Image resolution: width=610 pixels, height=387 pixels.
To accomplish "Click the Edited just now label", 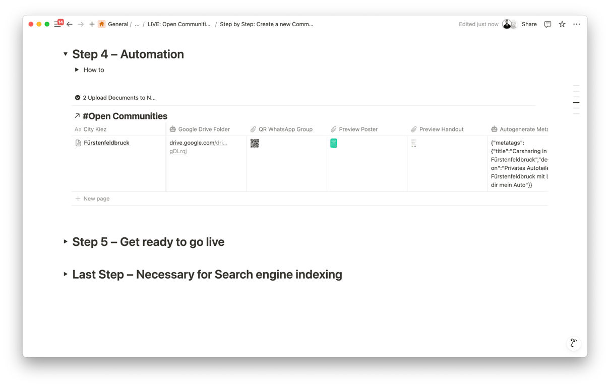I will [x=478, y=24].
